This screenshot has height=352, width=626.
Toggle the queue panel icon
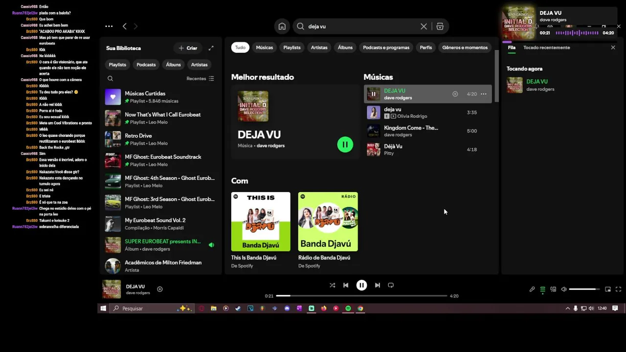[x=542, y=289]
